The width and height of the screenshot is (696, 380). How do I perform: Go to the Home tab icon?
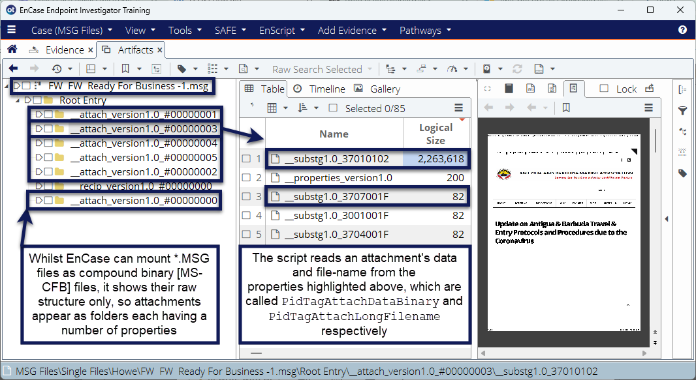click(12, 49)
